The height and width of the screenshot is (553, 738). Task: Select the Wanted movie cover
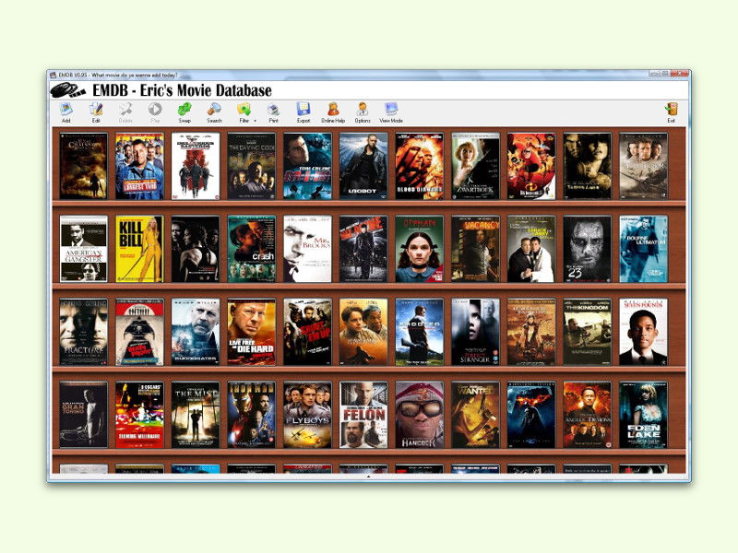click(475, 415)
